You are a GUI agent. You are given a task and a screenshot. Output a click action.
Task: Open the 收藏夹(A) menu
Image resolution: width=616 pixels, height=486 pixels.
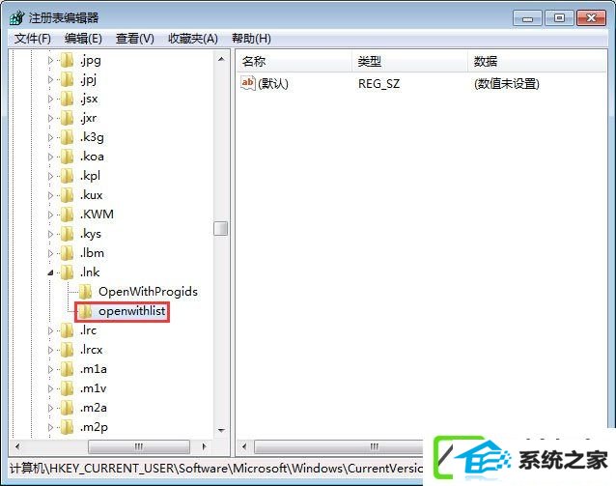193,39
